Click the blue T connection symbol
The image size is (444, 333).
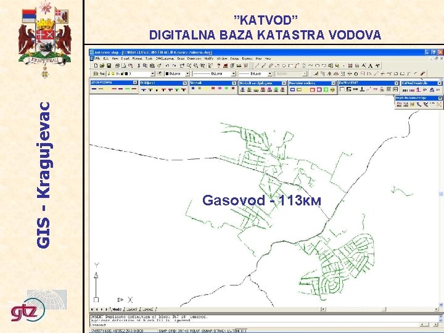[144, 90]
